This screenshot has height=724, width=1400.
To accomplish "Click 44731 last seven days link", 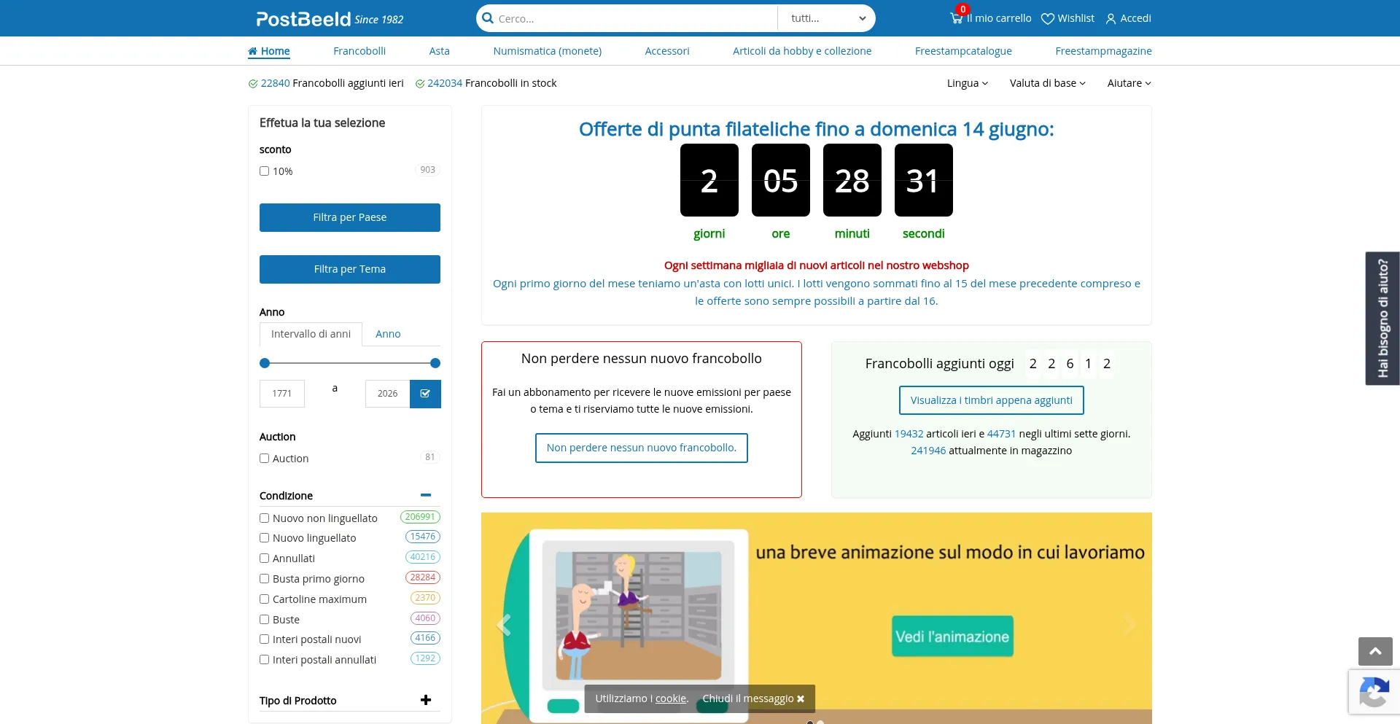I will click(1001, 434).
